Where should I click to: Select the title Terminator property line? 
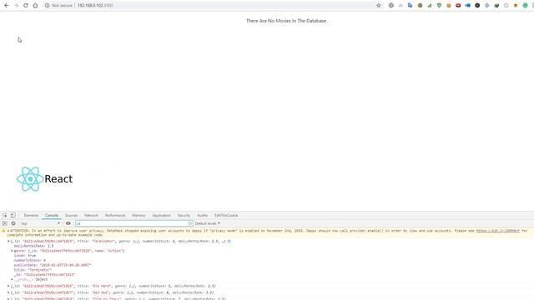coord(33,270)
